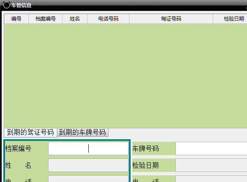The width and height of the screenshot is (247, 182).
Task: Click the 档案编号 form label
Action: click(18, 148)
